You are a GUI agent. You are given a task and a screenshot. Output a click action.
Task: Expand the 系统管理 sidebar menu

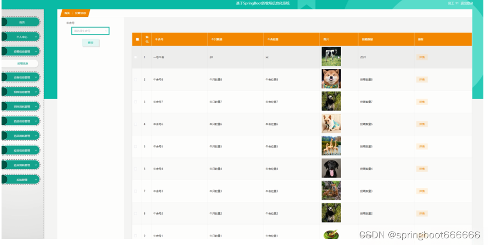[x=21, y=180]
